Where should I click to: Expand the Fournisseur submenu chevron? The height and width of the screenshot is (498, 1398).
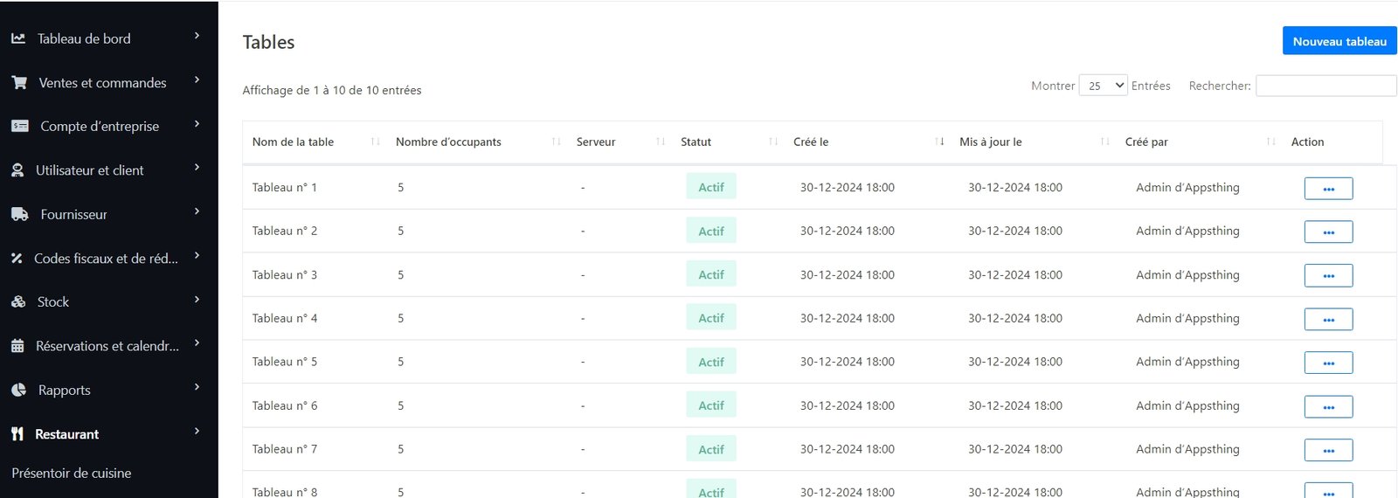coord(197,211)
